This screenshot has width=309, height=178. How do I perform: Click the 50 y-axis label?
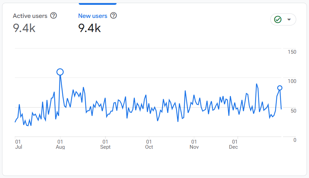(293, 111)
